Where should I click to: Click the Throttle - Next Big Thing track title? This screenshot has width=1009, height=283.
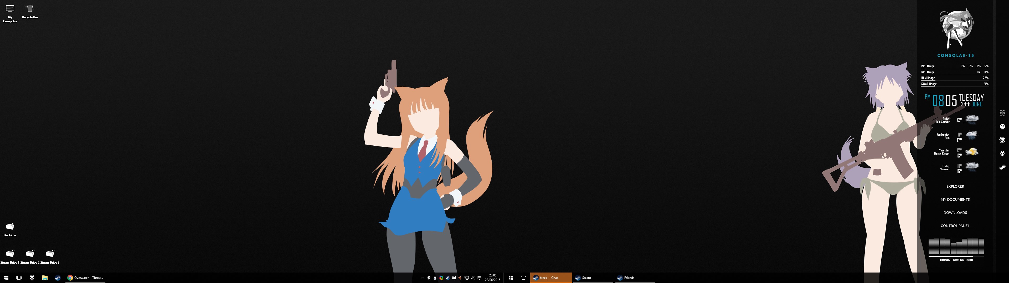tap(956, 260)
